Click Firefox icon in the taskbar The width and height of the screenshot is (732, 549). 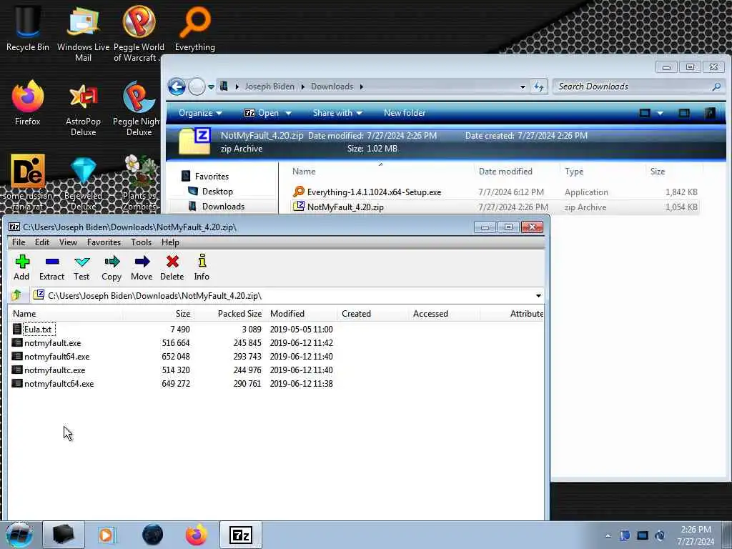click(197, 535)
